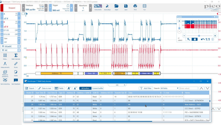
Task: Switch to Current buffer view
Action: coord(97,88)
